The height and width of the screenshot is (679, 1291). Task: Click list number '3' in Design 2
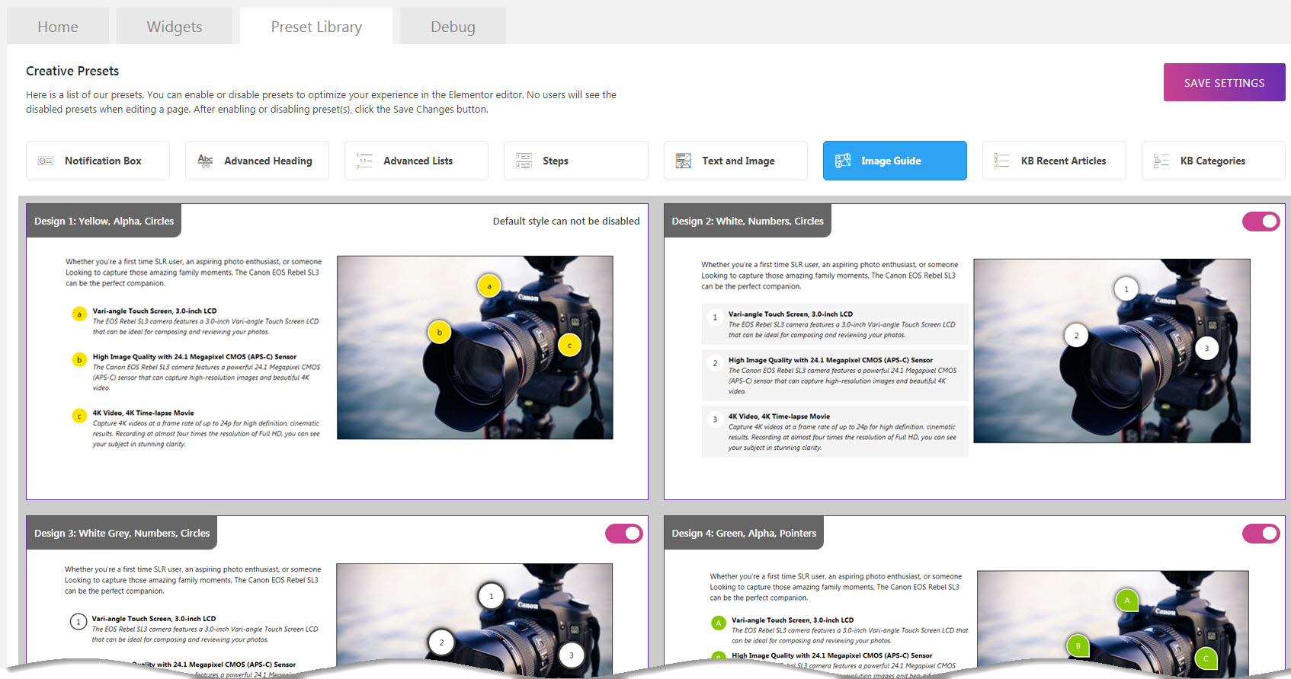(x=715, y=419)
